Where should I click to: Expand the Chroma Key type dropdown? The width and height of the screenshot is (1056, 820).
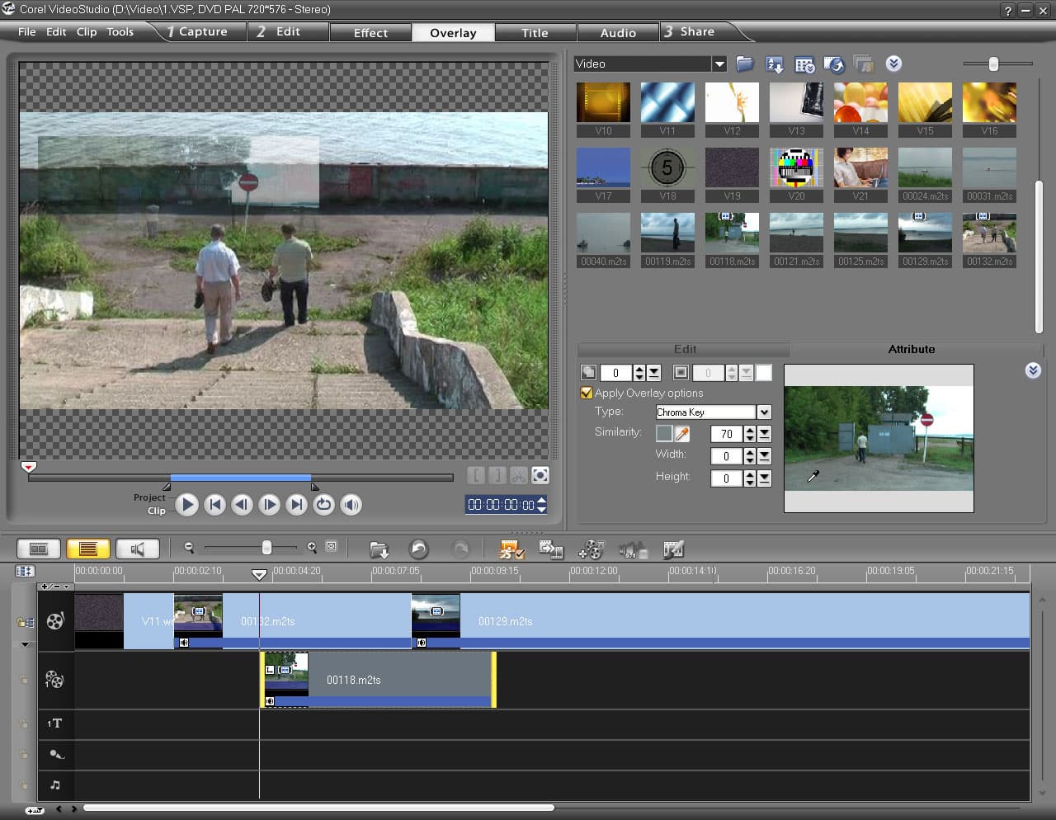pos(764,412)
